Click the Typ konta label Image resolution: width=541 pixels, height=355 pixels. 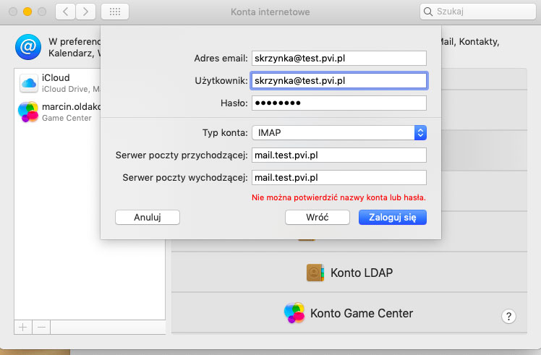tap(225, 133)
